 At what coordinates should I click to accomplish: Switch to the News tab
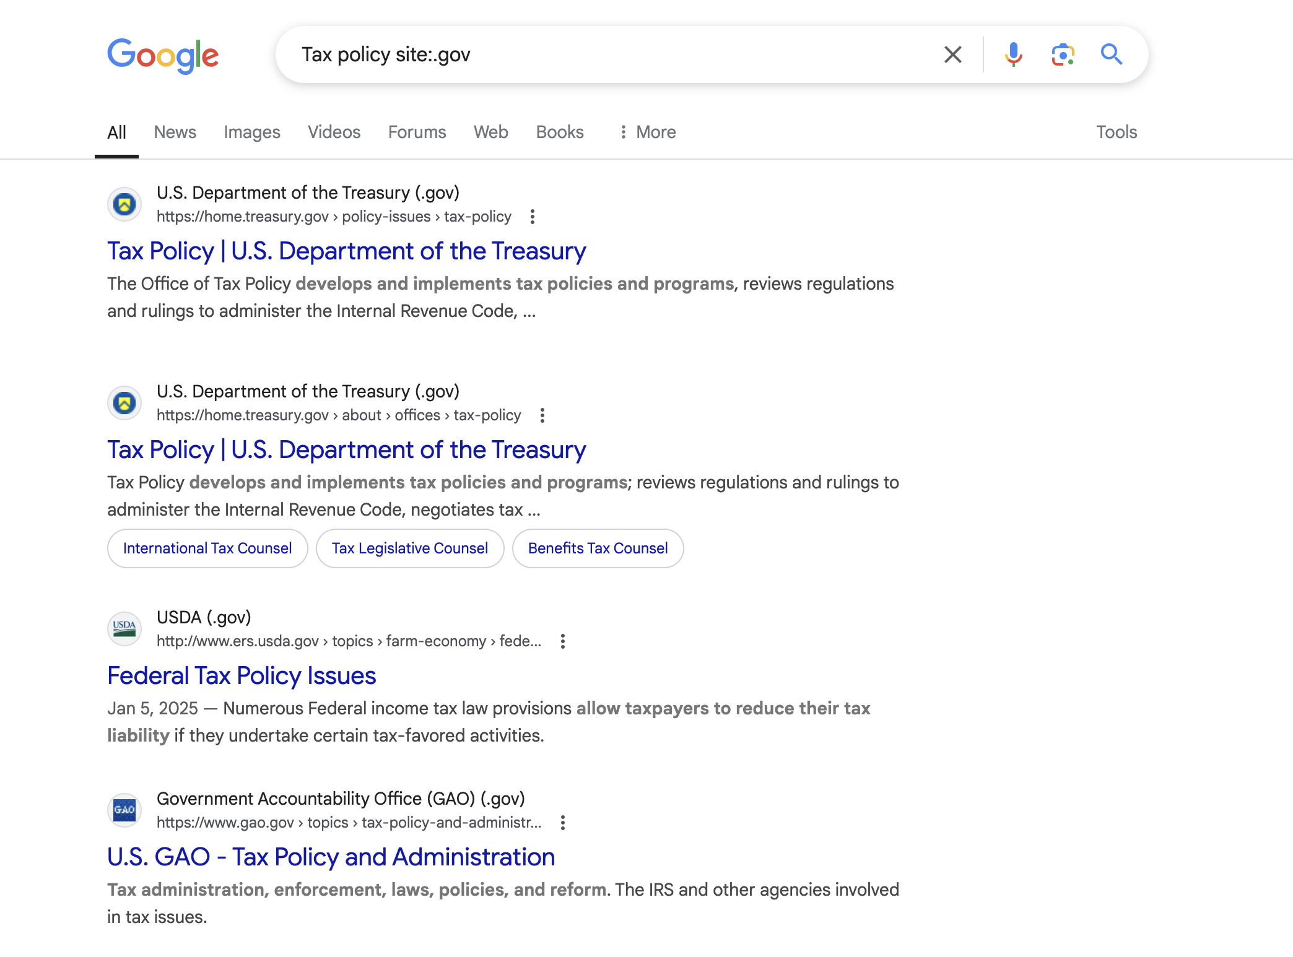175,132
